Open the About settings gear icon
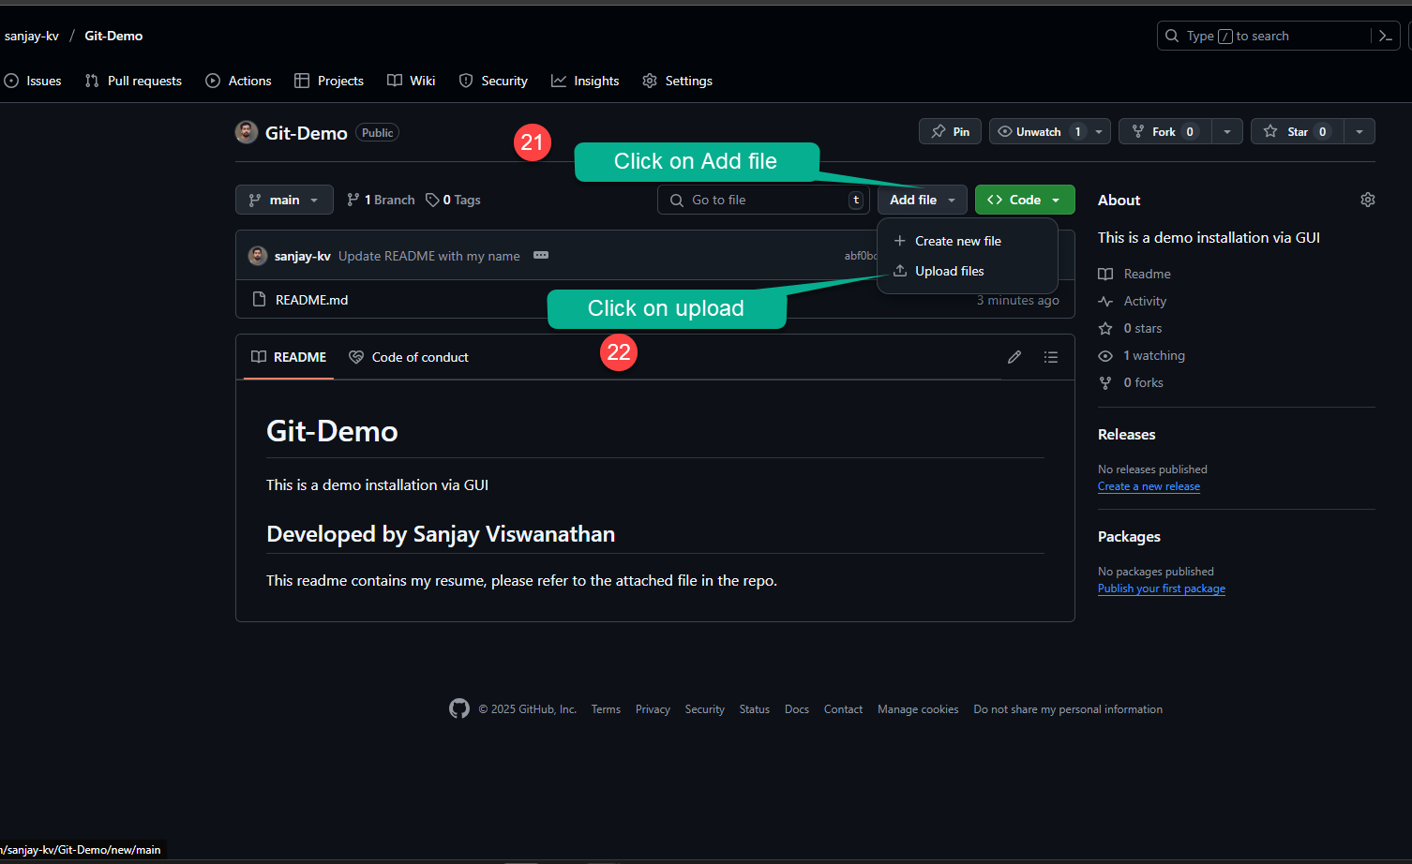This screenshot has width=1412, height=864. 1367,200
